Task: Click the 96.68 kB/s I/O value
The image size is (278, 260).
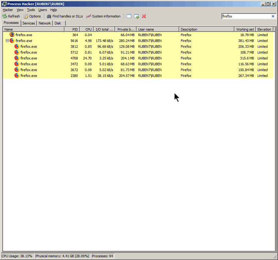Action: coord(105,46)
